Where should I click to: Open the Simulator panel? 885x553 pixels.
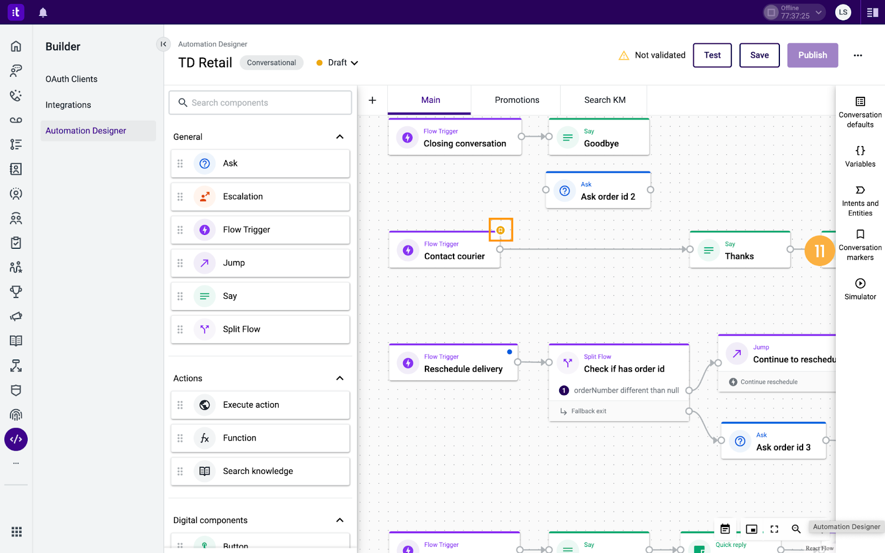click(x=860, y=289)
